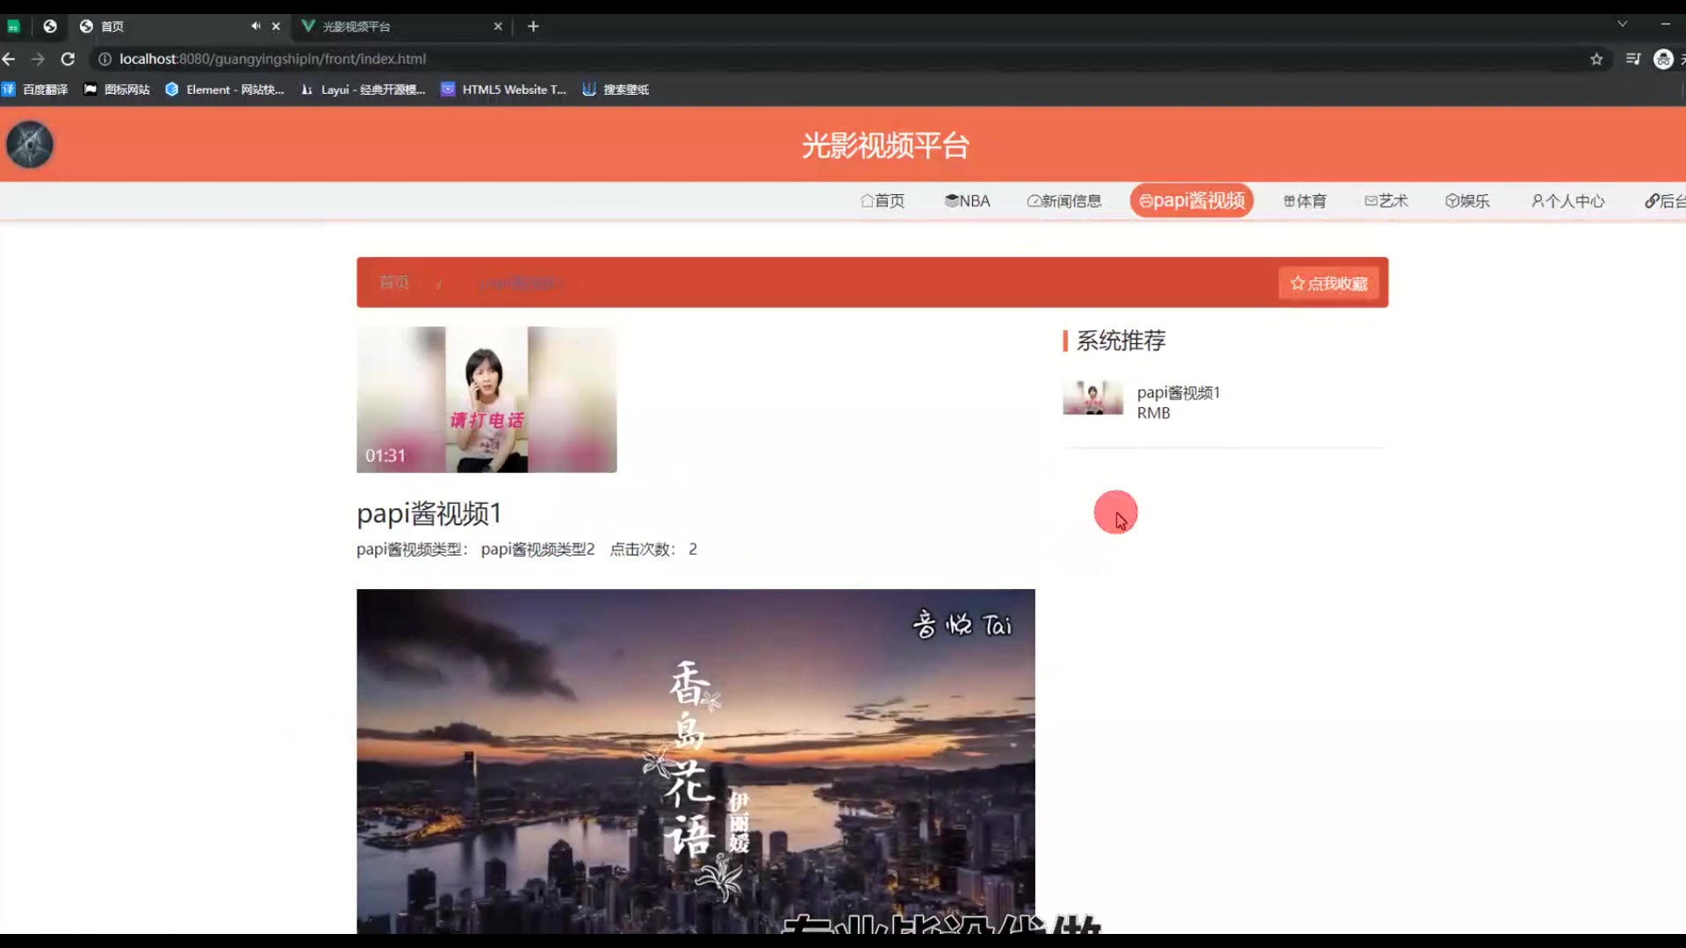Open the new tab plus button
Screen dimensions: 1686x948
[533, 26]
